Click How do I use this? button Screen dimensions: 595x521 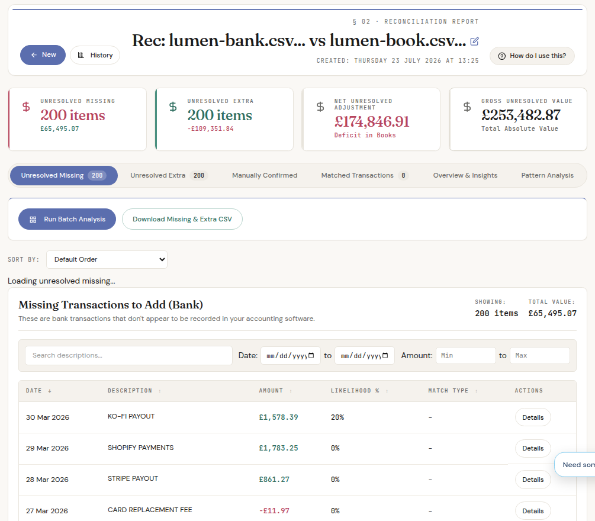[x=532, y=56]
